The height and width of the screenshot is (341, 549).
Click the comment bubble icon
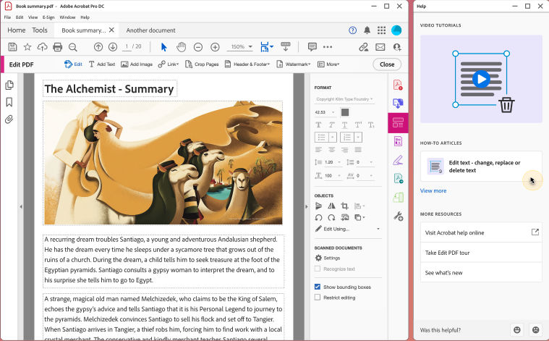pos(312,47)
